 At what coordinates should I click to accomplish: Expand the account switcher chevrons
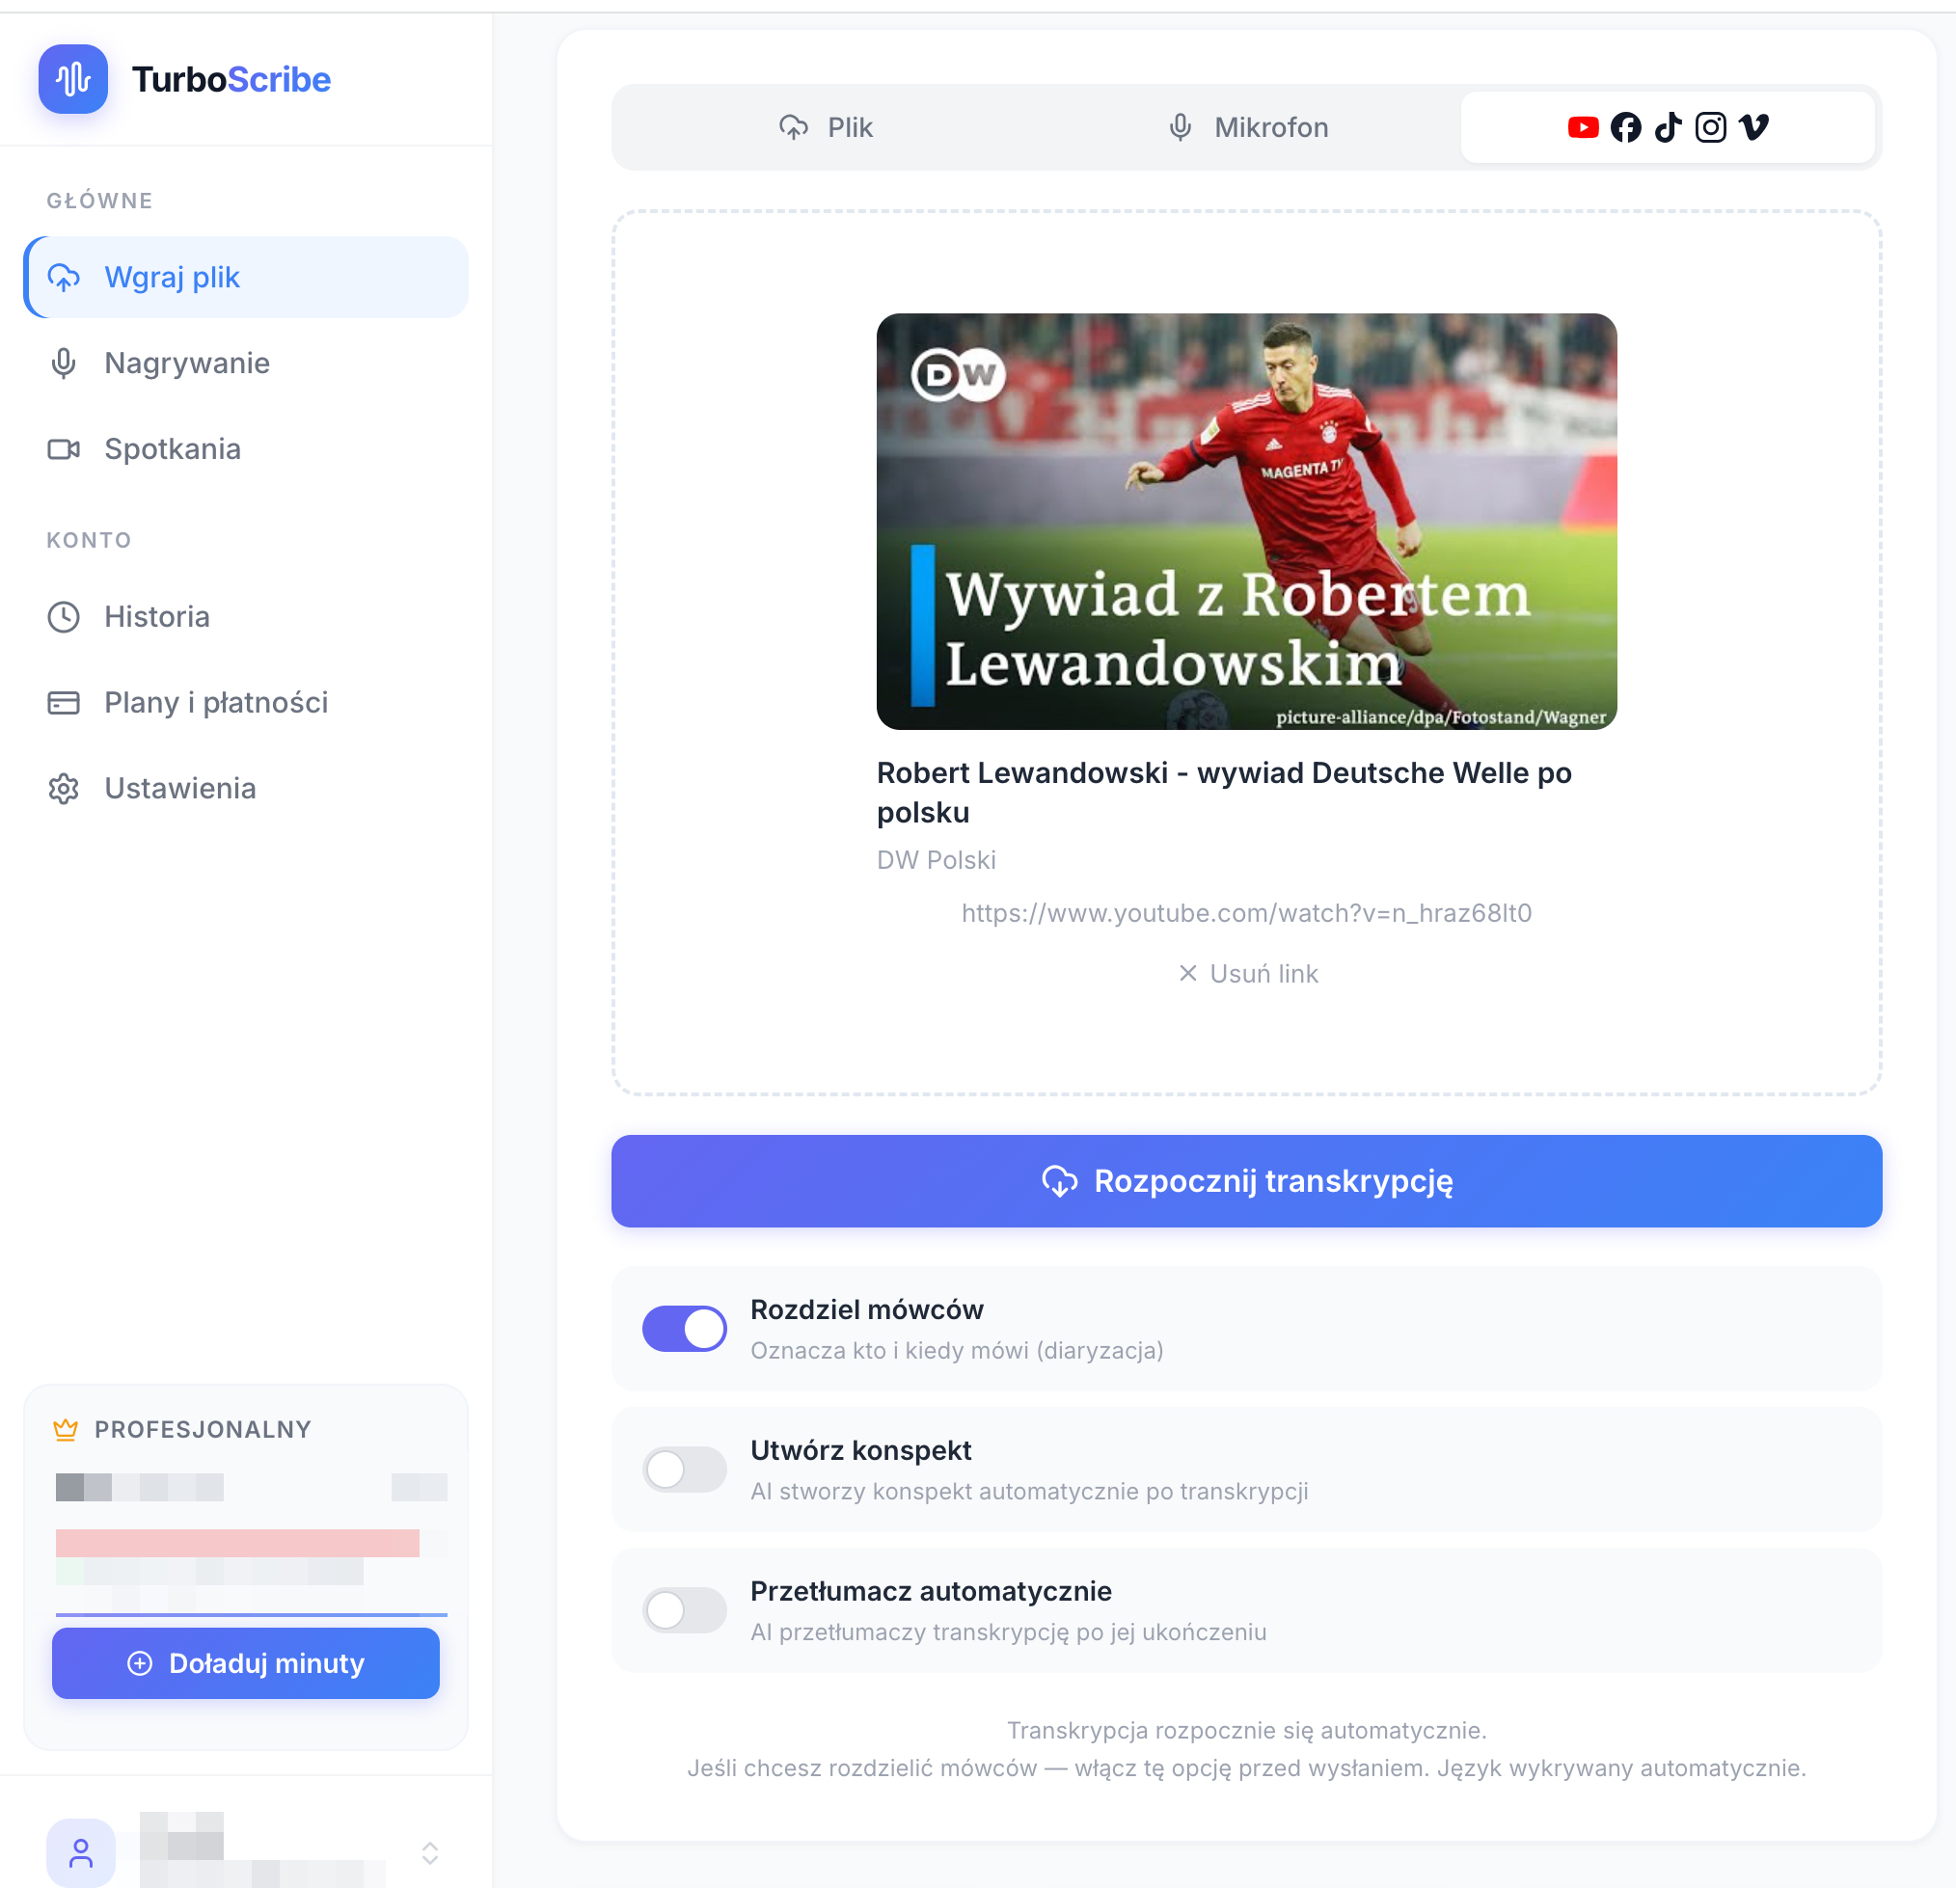click(x=430, y=1853)
